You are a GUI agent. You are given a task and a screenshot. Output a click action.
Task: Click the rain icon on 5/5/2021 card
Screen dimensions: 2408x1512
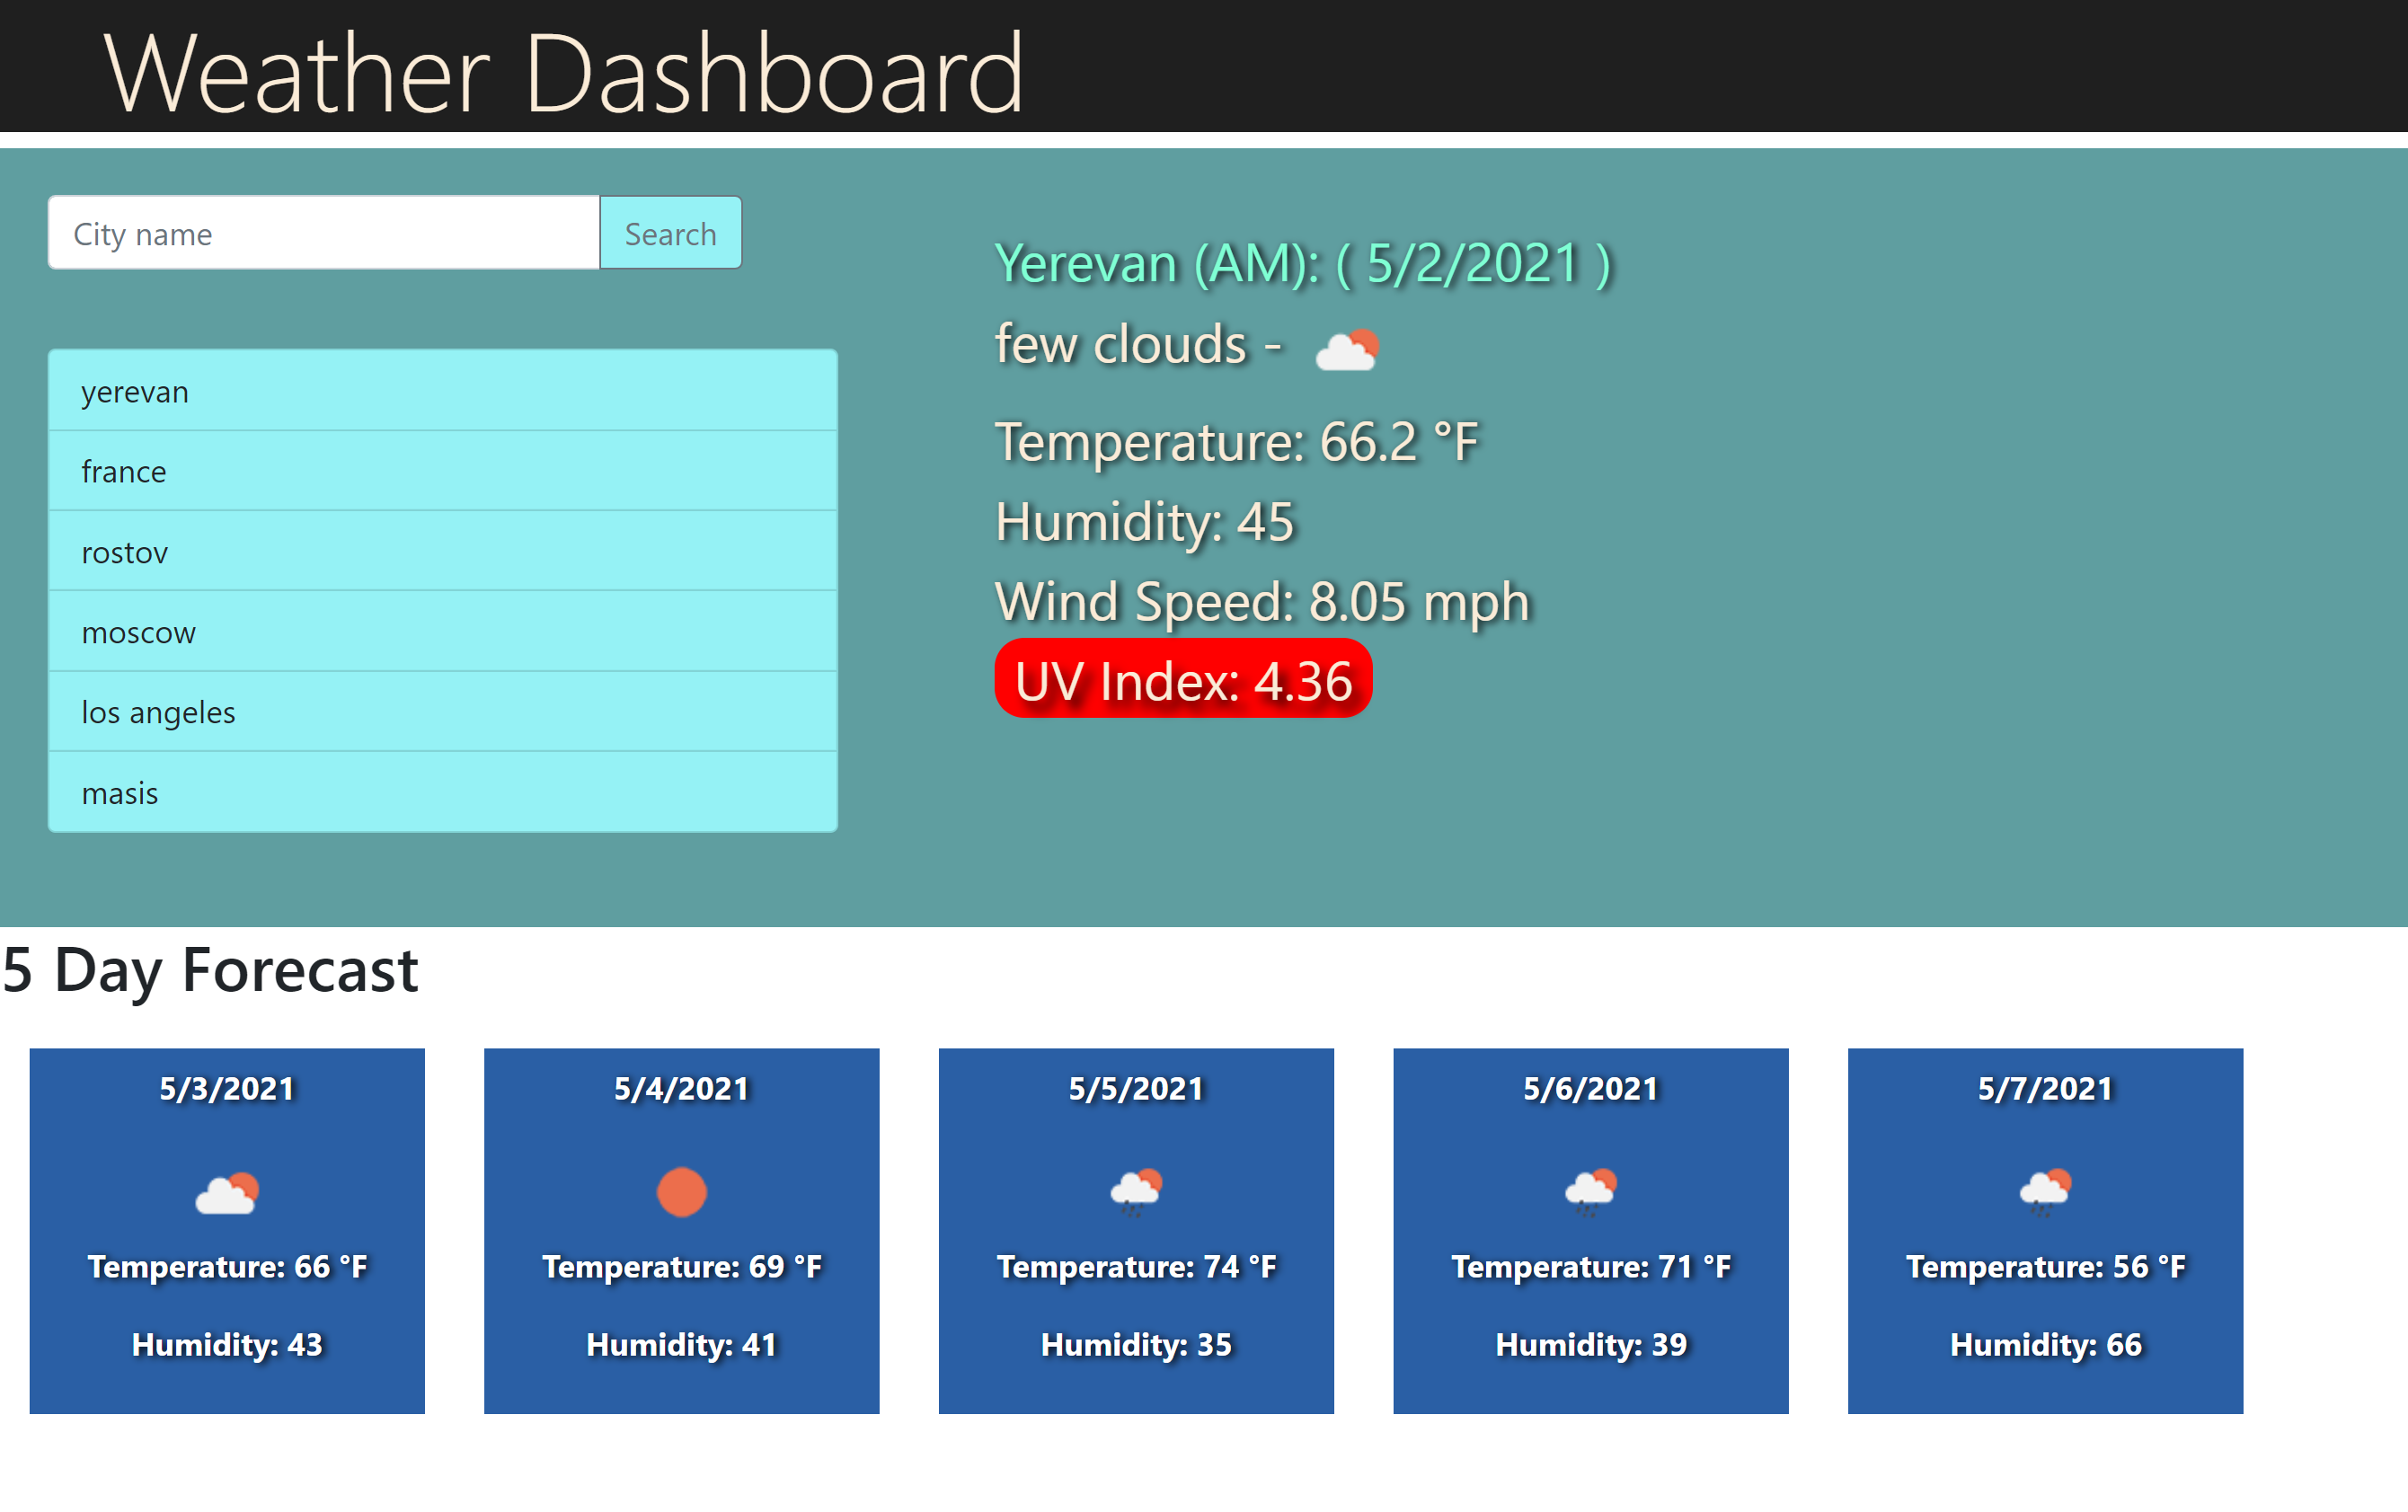1136,1190
